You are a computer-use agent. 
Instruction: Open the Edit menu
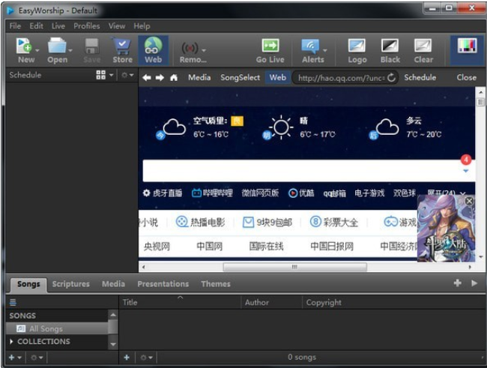point(37,26)
